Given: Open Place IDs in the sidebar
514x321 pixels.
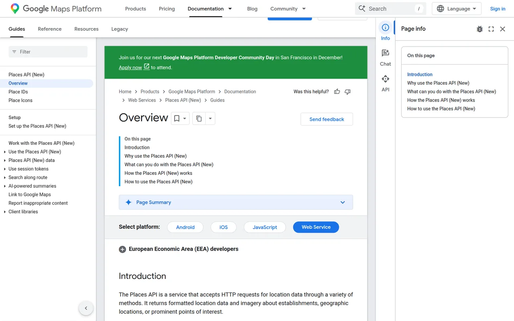Looking at the screenshot, I should coord(18,92).
